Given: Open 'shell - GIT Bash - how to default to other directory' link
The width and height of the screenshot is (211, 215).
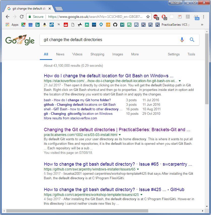Looking at the screenshot, I should click(x=83, y=109).
